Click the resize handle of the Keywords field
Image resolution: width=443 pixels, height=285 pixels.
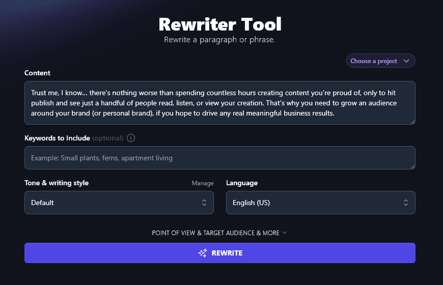tap(412, 166)
